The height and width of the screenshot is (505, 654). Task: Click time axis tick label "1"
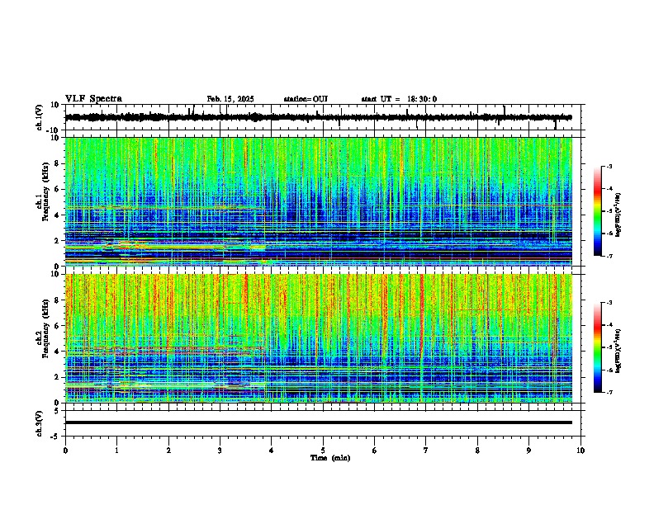[x=116, y=451]
